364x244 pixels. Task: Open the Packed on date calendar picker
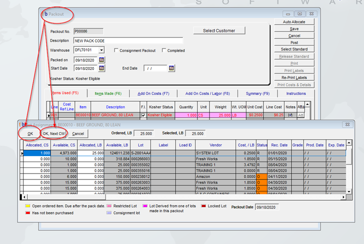[102, 60]
